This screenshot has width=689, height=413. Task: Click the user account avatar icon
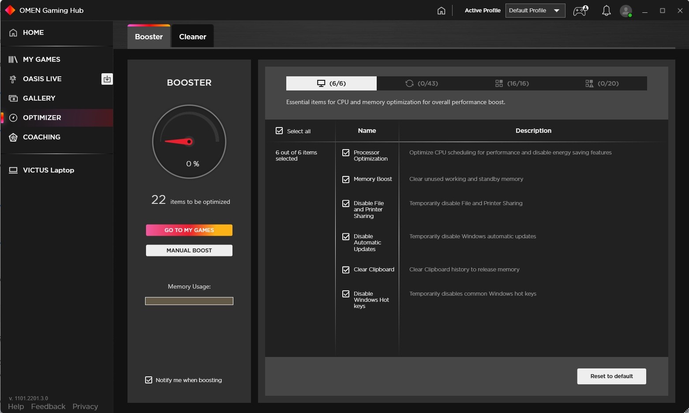point(626,11)
